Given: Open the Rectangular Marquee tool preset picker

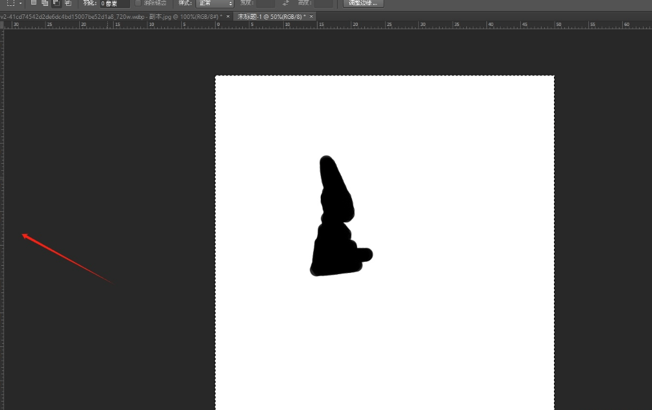Looking at the screenshot, I should (10, 3).
